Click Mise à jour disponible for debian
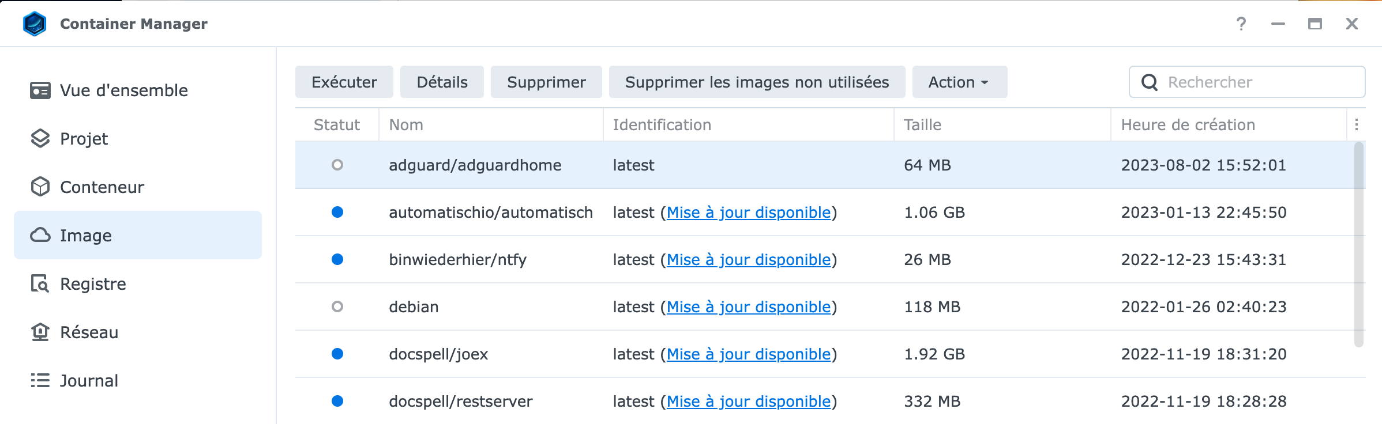Screen dimensions: 1382x424 click(x=749, y=307)
